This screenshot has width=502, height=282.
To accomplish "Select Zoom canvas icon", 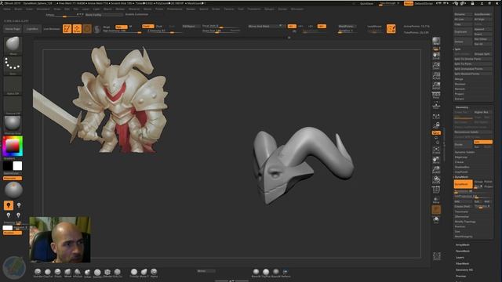I will tap(436, 66).
